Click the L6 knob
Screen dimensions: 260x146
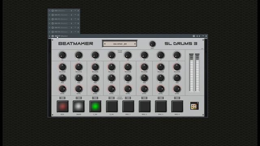click(144, 55)
